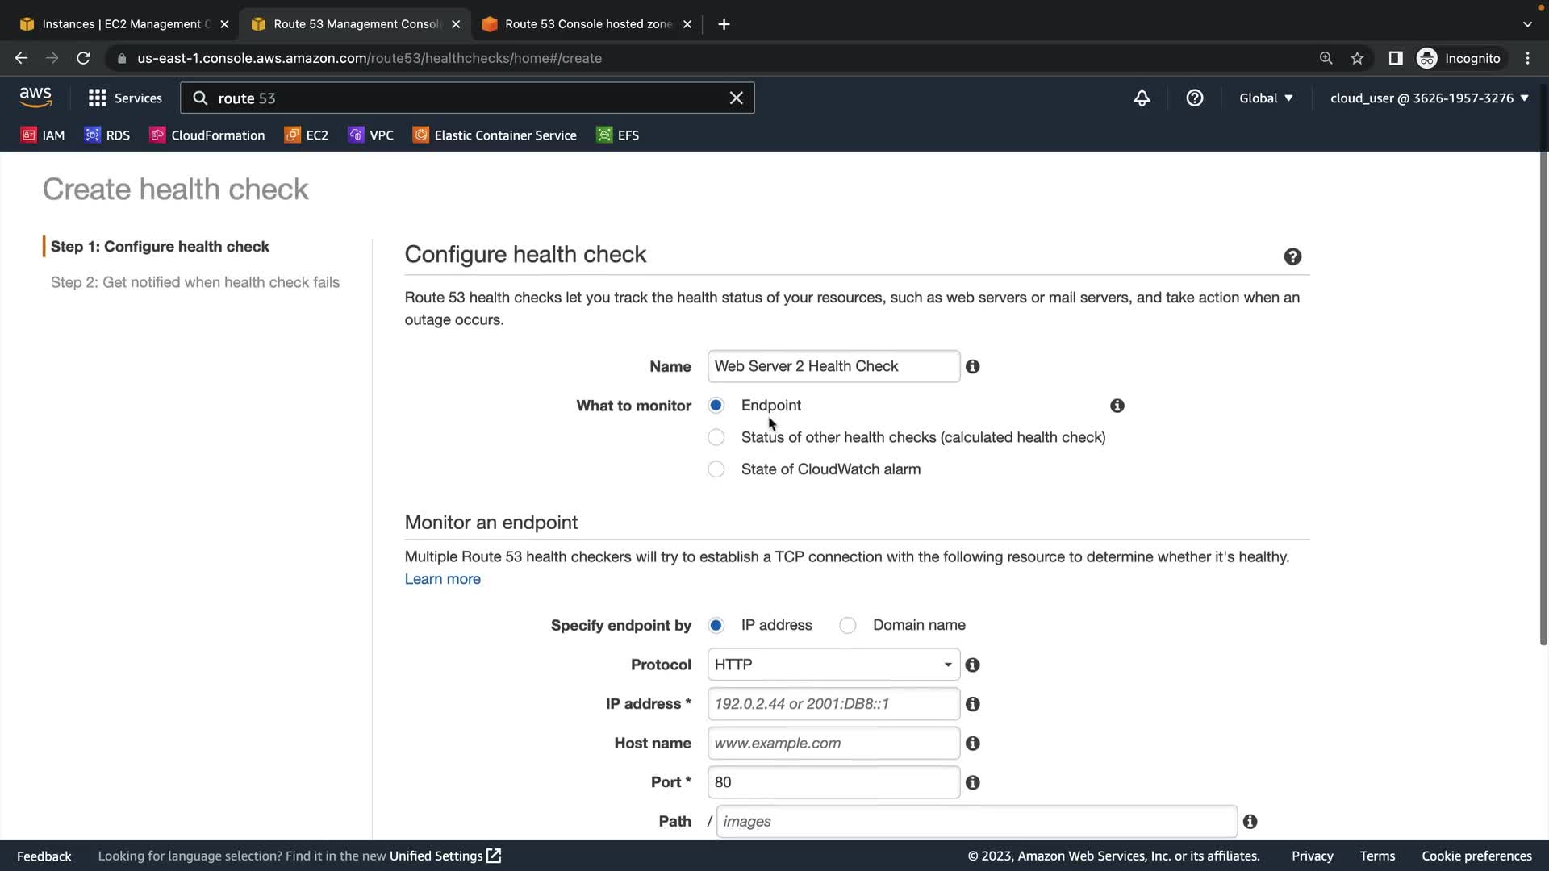Open the AWS notifications bell
The height and width of the screenshot is (871, 1549).
click(1142, 98)
